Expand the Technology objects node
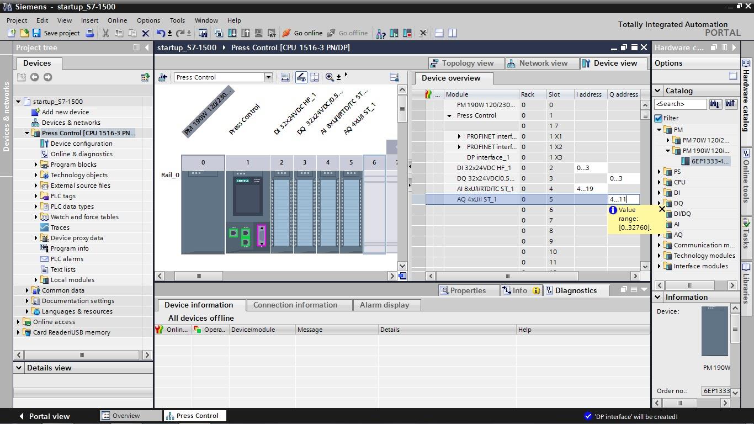This screenshot has height=424, width=754. coord(36,175)
